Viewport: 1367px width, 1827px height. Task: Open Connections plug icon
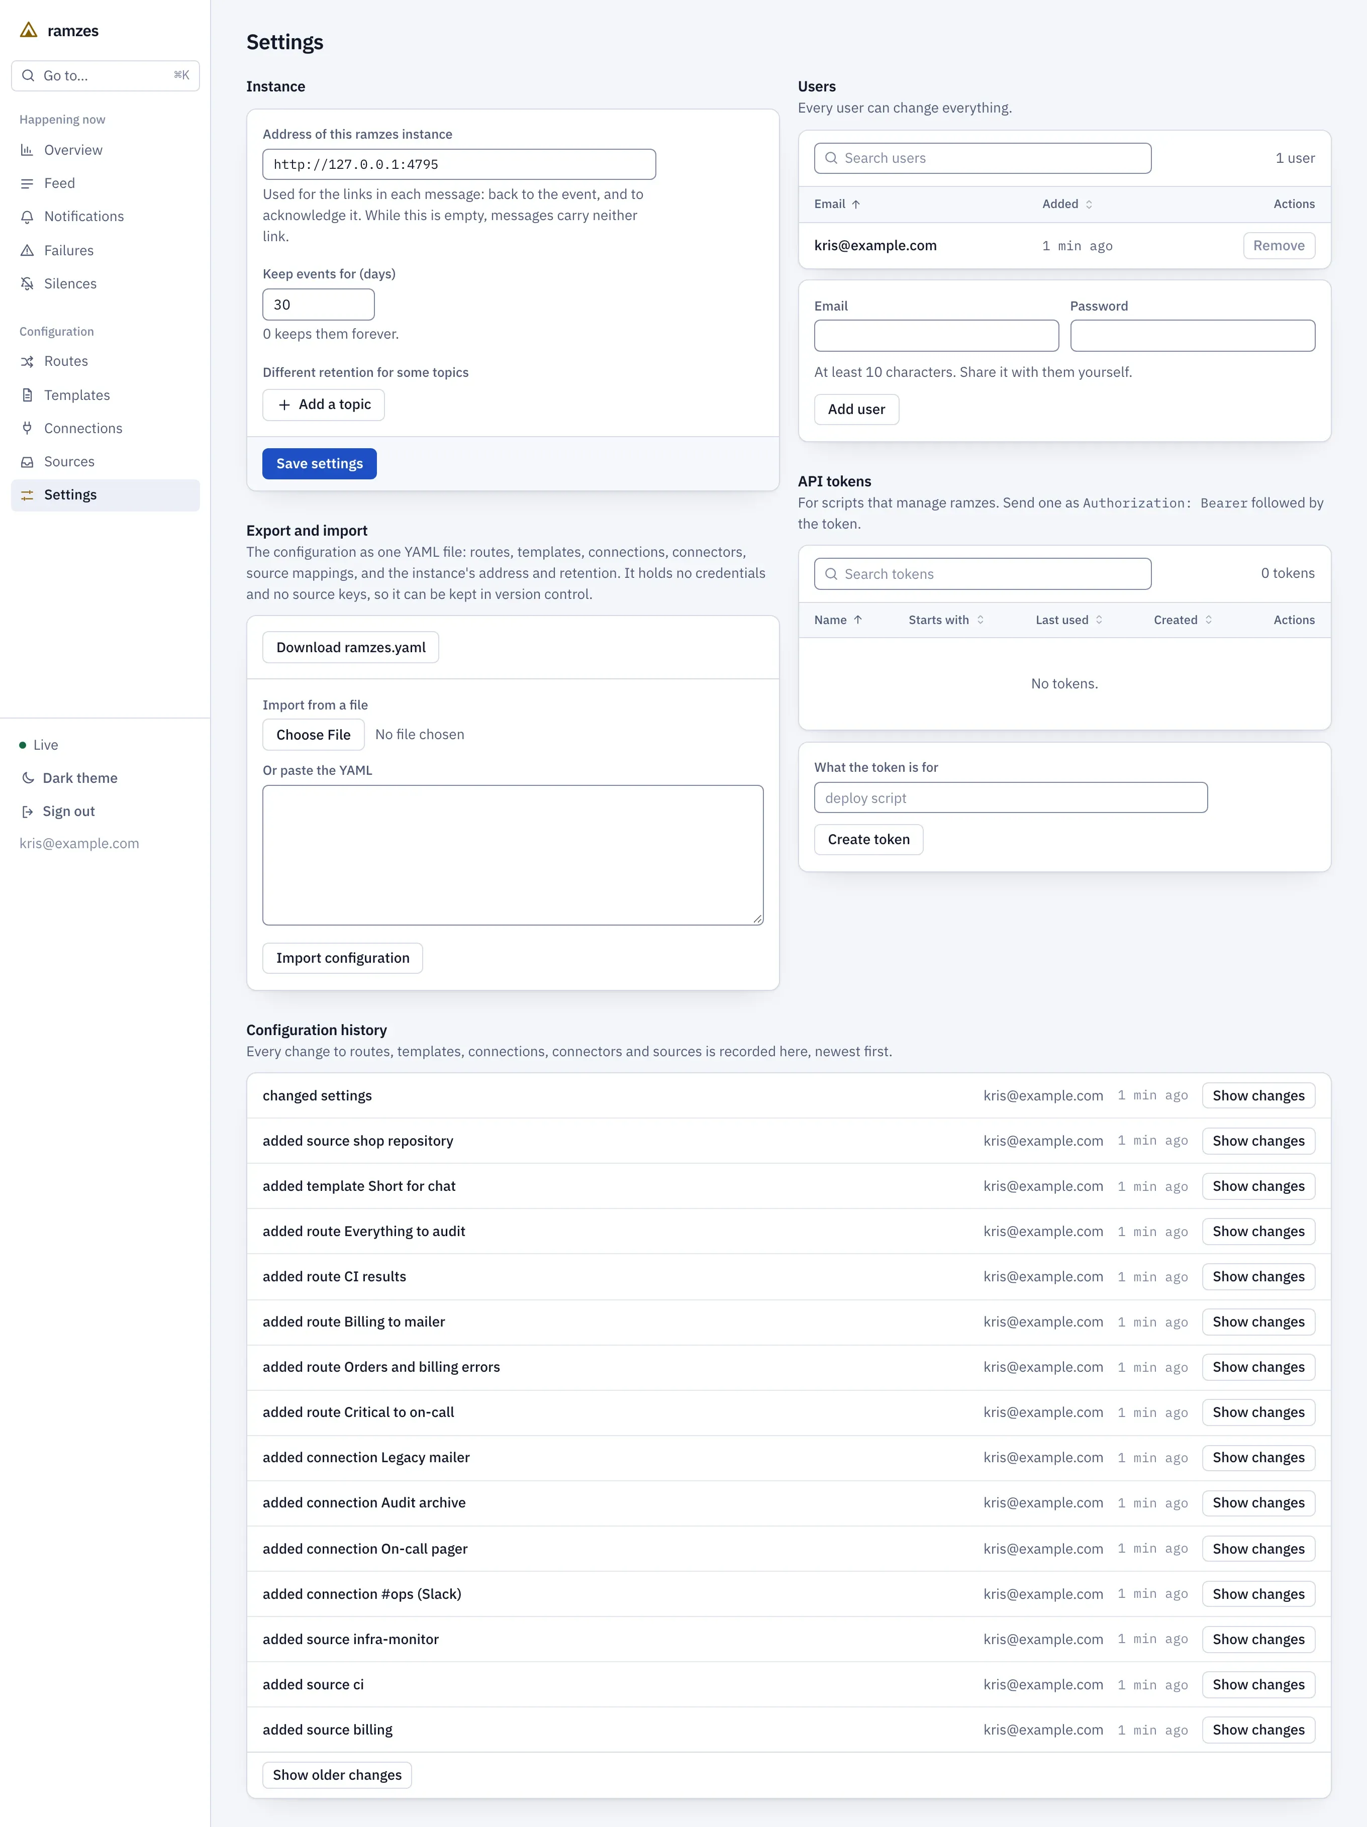(27, 428)
